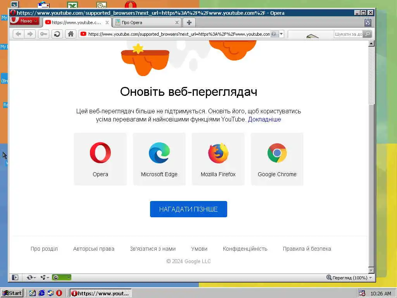
Task: Open the password wand key button
Action: pyautogui.click(x=43, y=34)
